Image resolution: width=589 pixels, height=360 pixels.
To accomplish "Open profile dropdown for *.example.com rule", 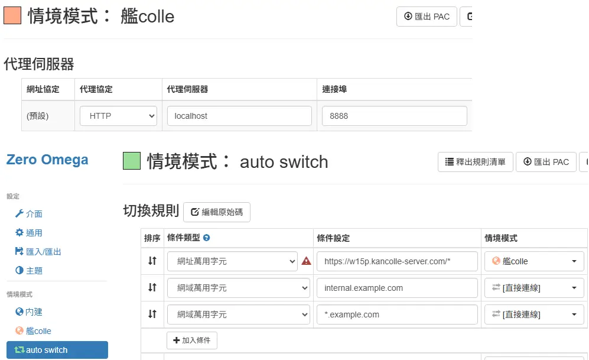I will tap(534, 314).
